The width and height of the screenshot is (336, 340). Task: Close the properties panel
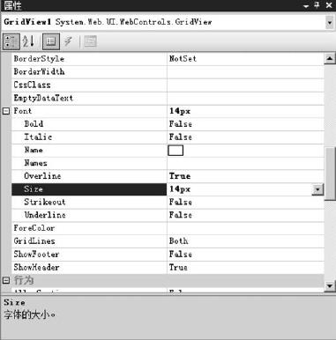(329, 5)
